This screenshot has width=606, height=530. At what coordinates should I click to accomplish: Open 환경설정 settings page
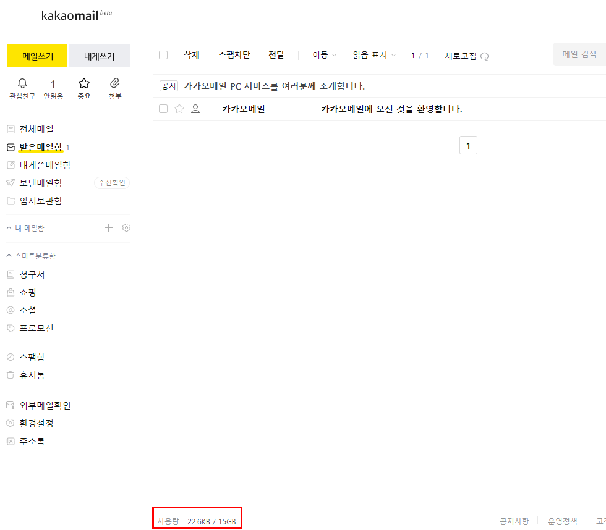point(36,423)
